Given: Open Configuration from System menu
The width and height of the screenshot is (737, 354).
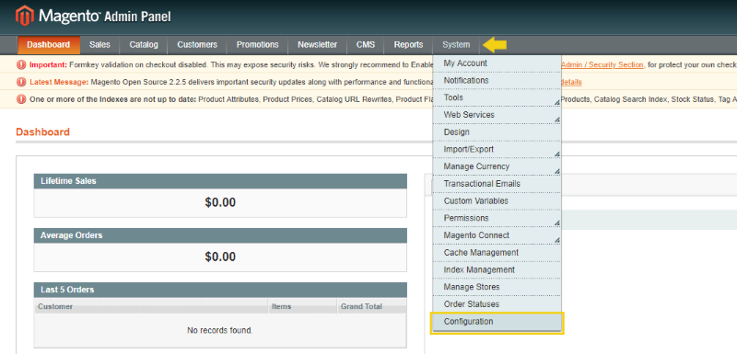Looking at the screenshot, I should pos(497,322).
